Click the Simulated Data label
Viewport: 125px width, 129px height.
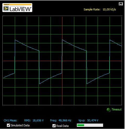click(x=20, y=125)
